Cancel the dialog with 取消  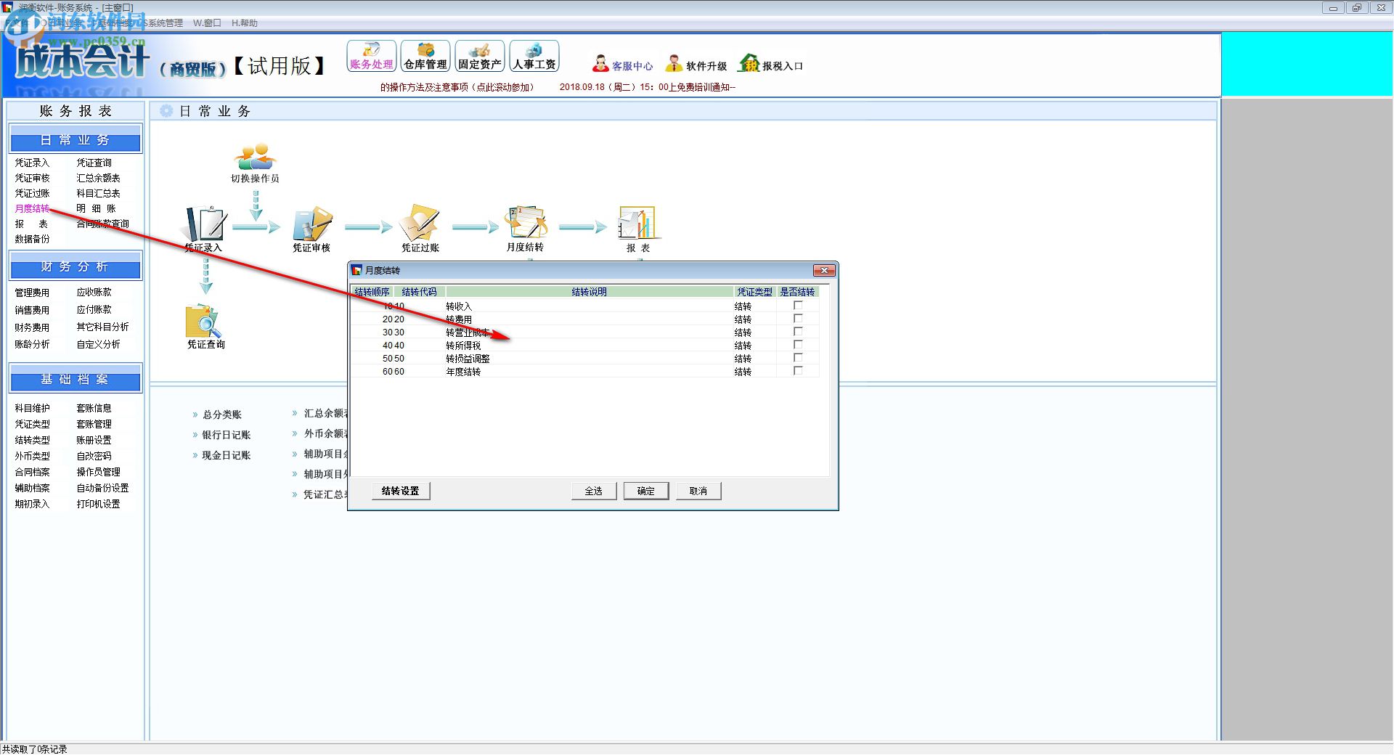pos(698,491)
